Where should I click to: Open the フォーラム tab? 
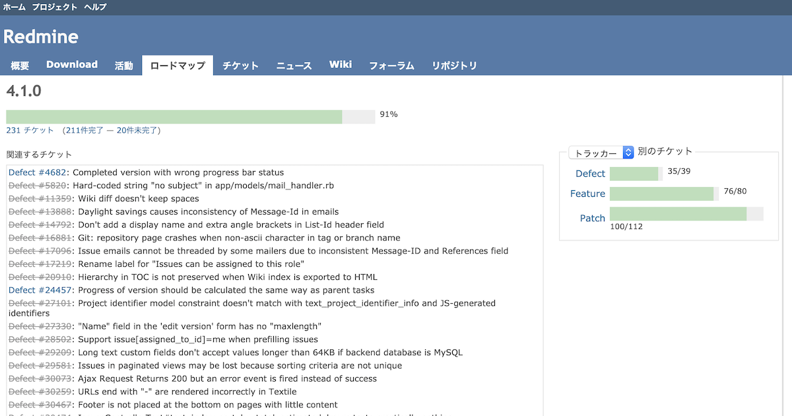tap(391, 65)
